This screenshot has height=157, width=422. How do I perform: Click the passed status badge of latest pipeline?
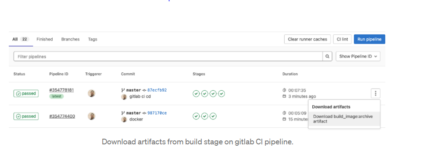coord(26,94)
